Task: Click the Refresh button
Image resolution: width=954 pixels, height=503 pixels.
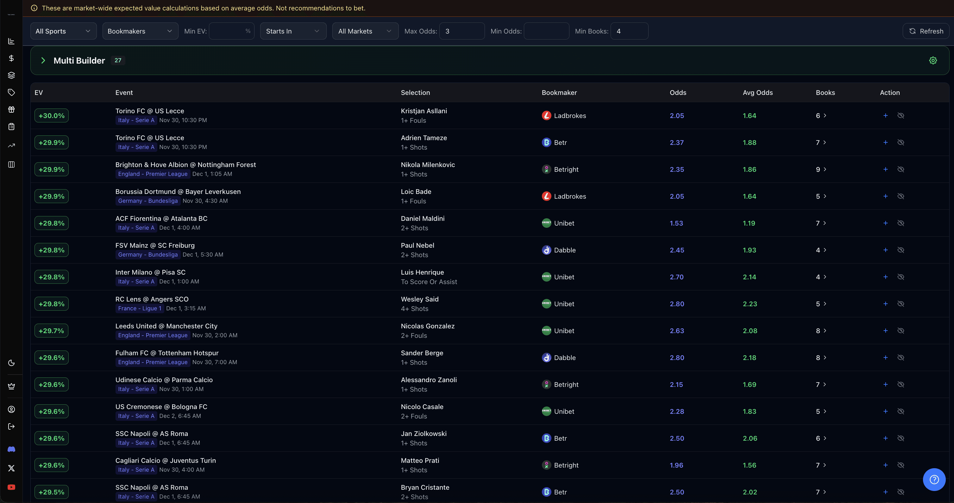Action: [926, 31]
